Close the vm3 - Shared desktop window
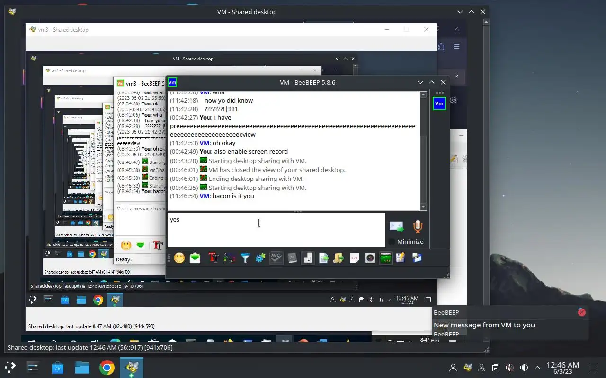606x378 pixels. click(426, 29)
